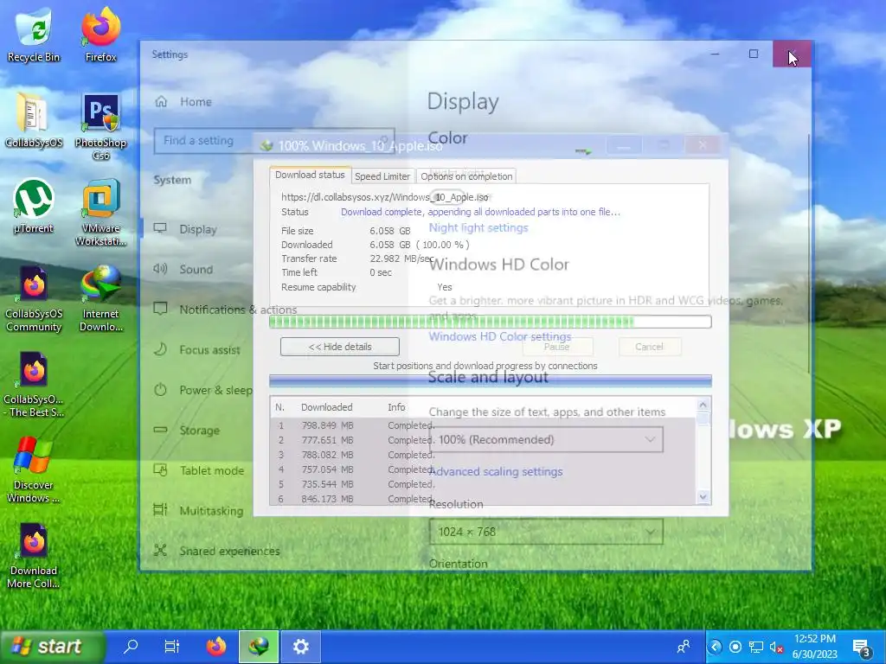Image resolution: width=886 pixels, height=664 pixels.
Task: Click the green download progress bar
Action: pos(490,322)
